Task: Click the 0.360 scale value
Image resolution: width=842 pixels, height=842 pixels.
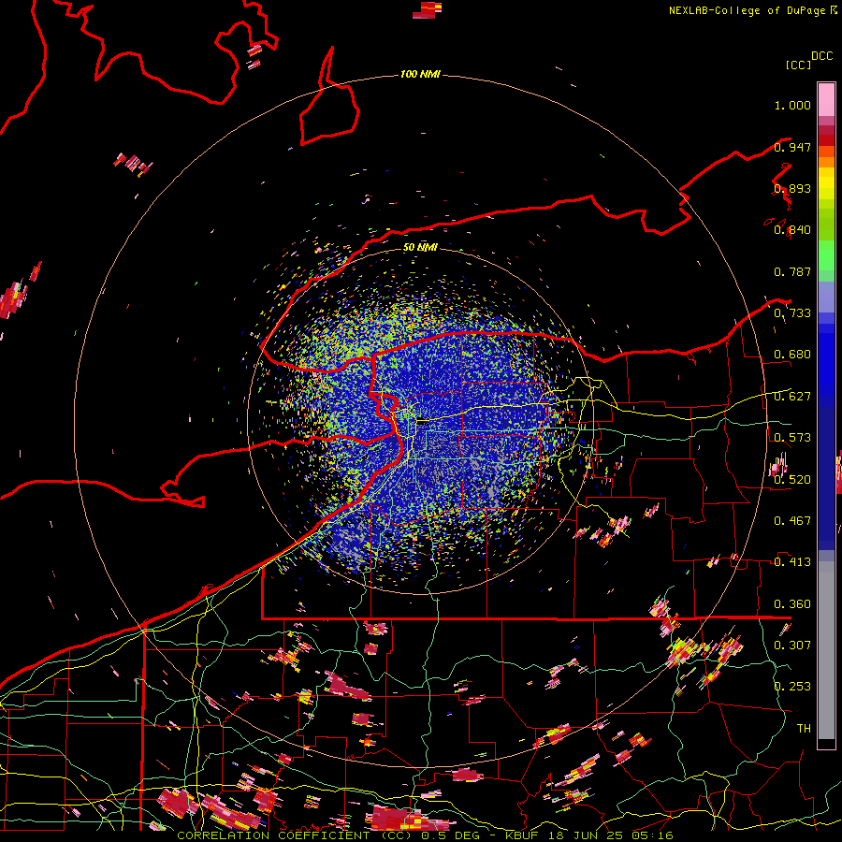Action: click(x=792, y=604)
